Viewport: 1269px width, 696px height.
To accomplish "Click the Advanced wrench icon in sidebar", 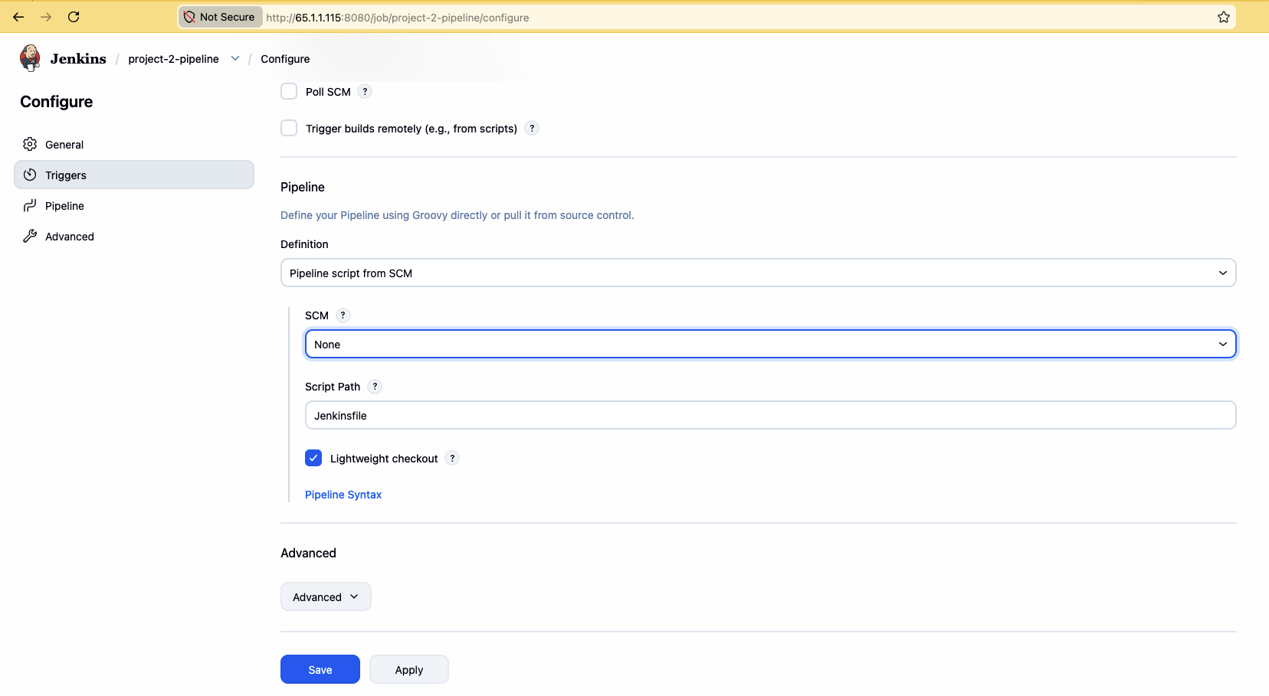I will coord(30,236).
